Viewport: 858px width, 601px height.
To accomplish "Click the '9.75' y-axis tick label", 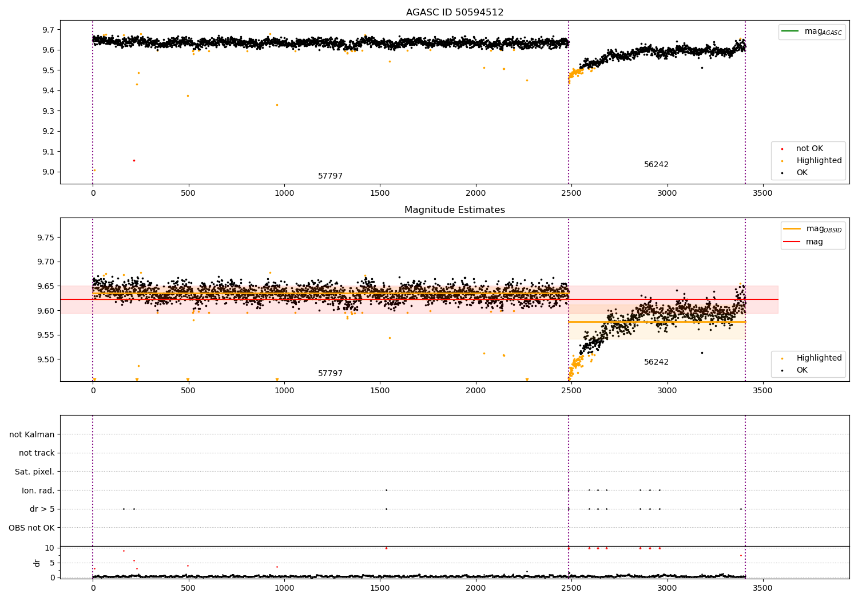I will click(46, 238).
